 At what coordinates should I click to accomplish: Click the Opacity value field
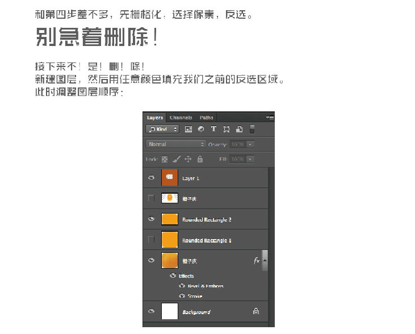tap(238, 144)
